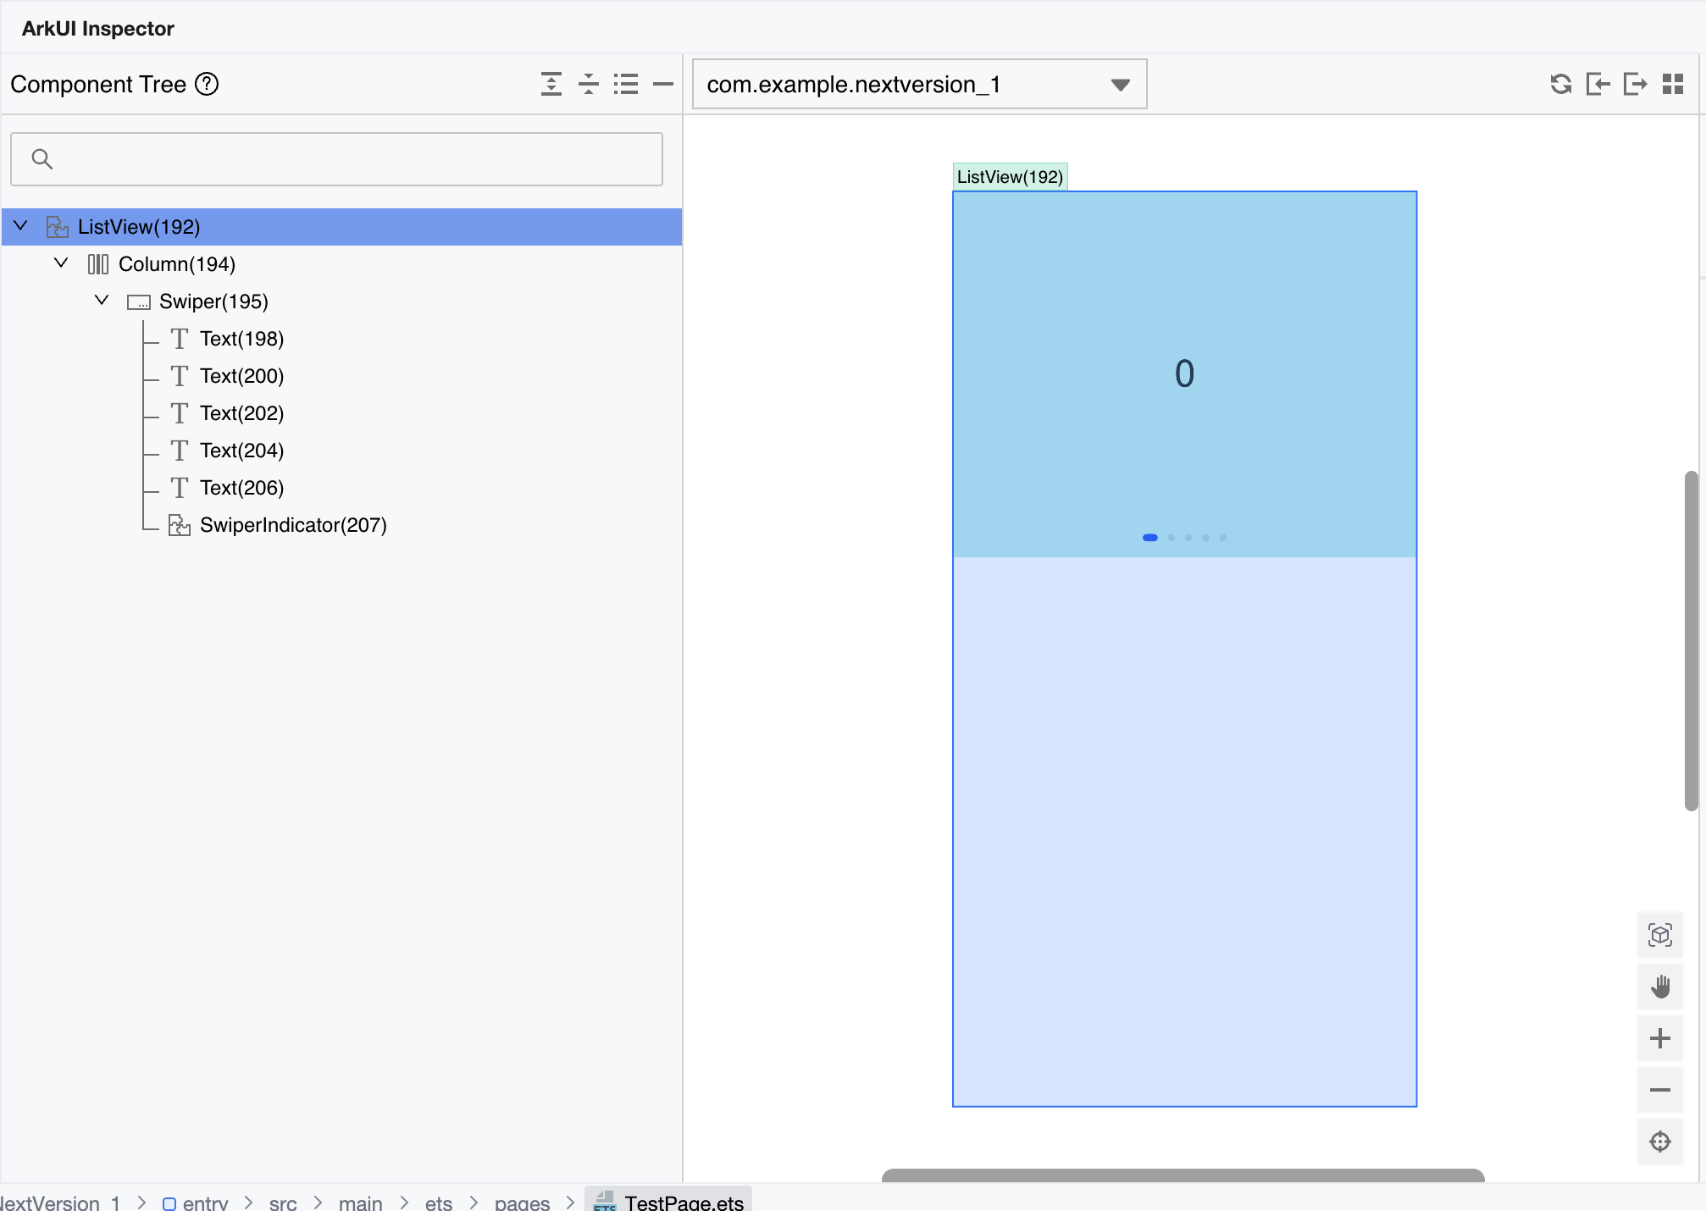
Task: Select ListView(192) in the component tree
Action: pos(341,227)
